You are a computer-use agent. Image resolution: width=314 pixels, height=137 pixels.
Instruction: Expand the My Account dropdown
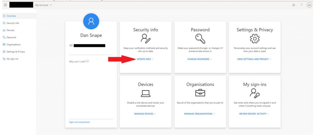(44, 5)
